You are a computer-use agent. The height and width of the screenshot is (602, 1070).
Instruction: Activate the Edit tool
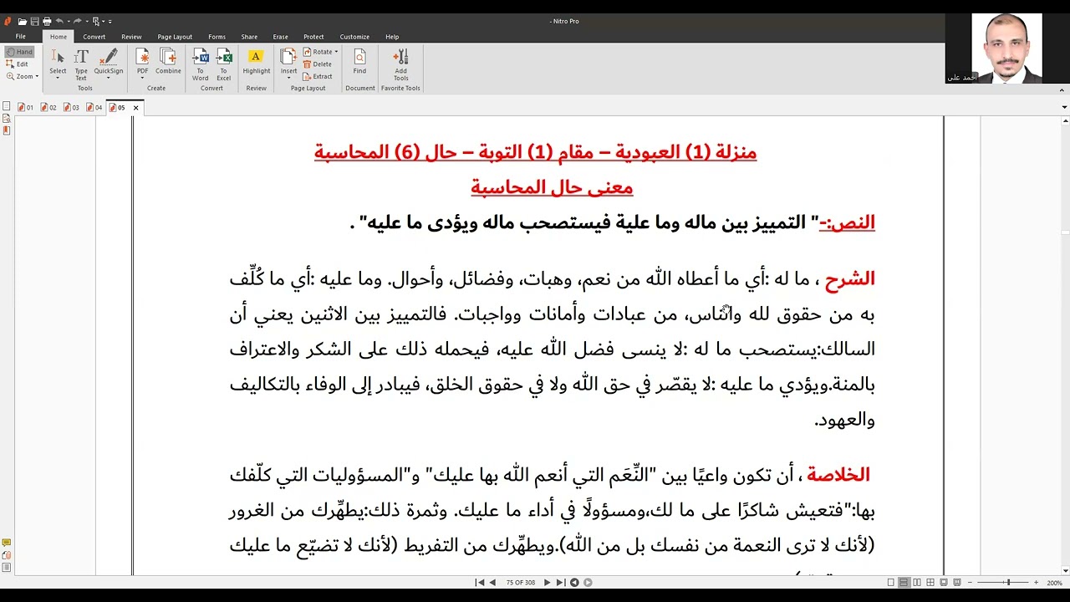pyautogui.click(x=18, y=64)
